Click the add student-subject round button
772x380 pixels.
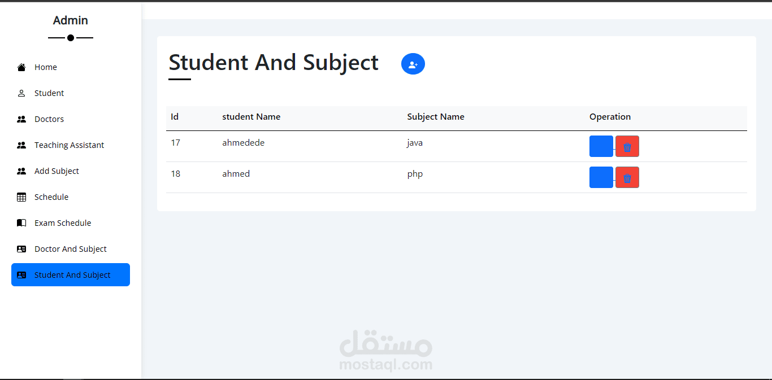click(x=413, y=64)
